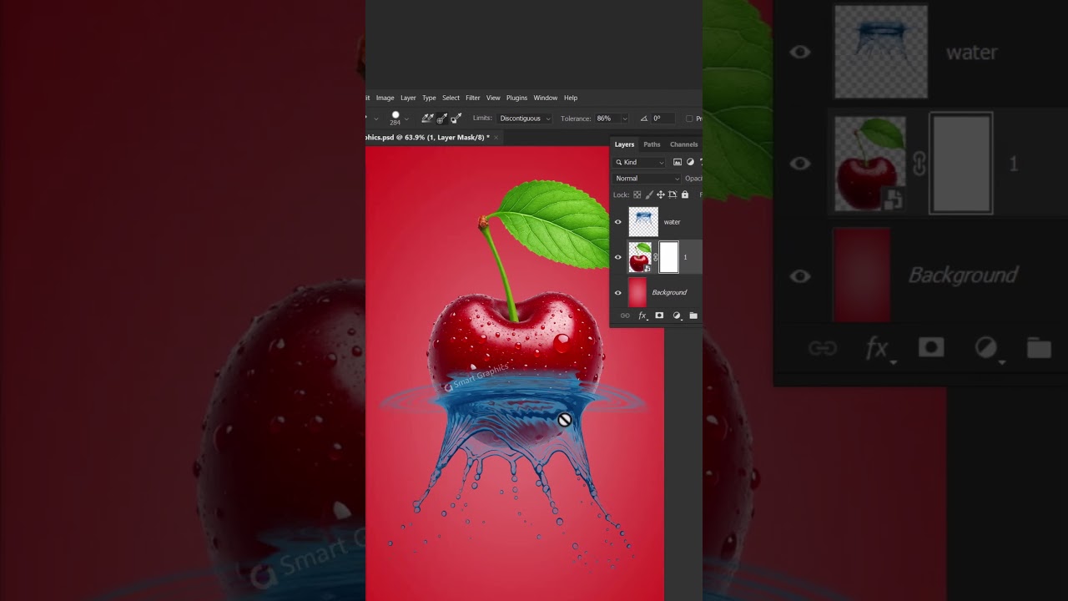The height and width of the screenshot is (601, 1068).
Task: Toggle lock image pixels brush icon
Action: [649, 194]
